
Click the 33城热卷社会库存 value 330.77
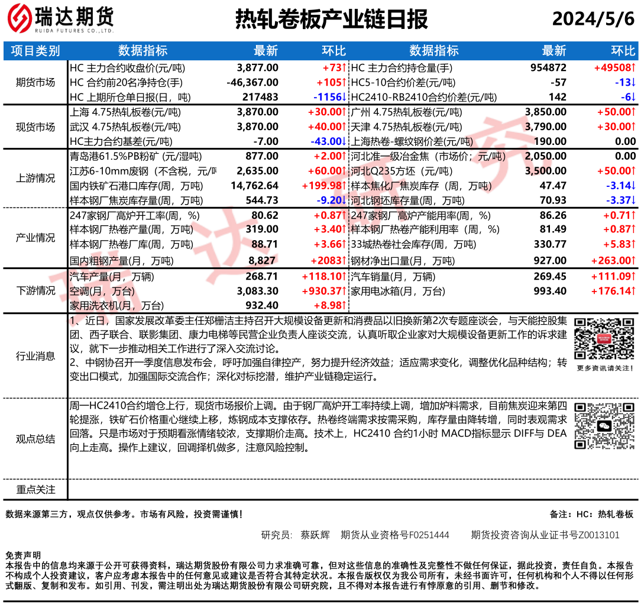[551, 244]
